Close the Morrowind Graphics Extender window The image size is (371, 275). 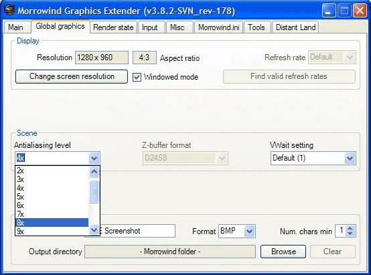click(360, 11)
